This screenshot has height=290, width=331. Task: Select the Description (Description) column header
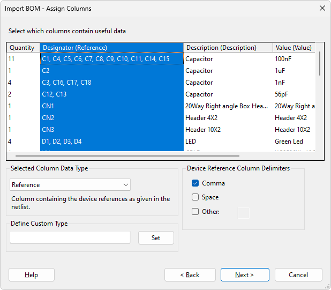[228, 48]
